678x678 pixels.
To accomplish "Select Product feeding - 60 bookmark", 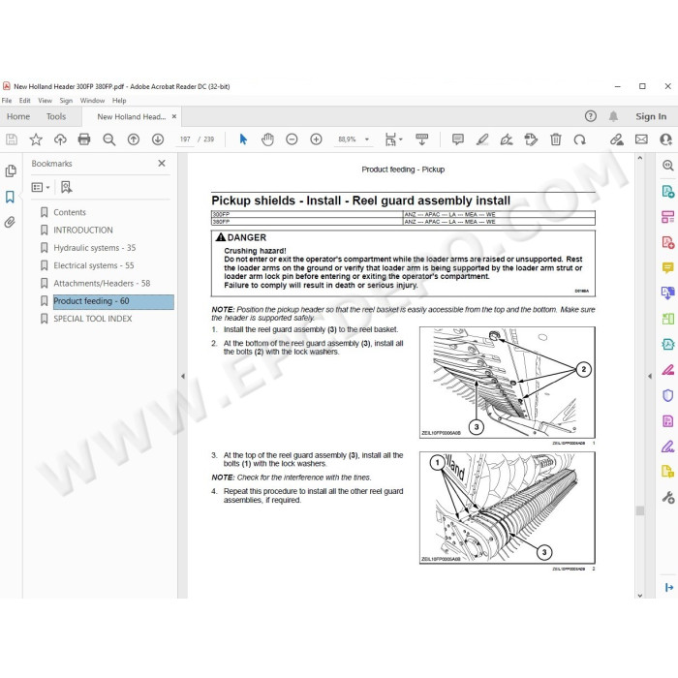I will pos(113,301).
